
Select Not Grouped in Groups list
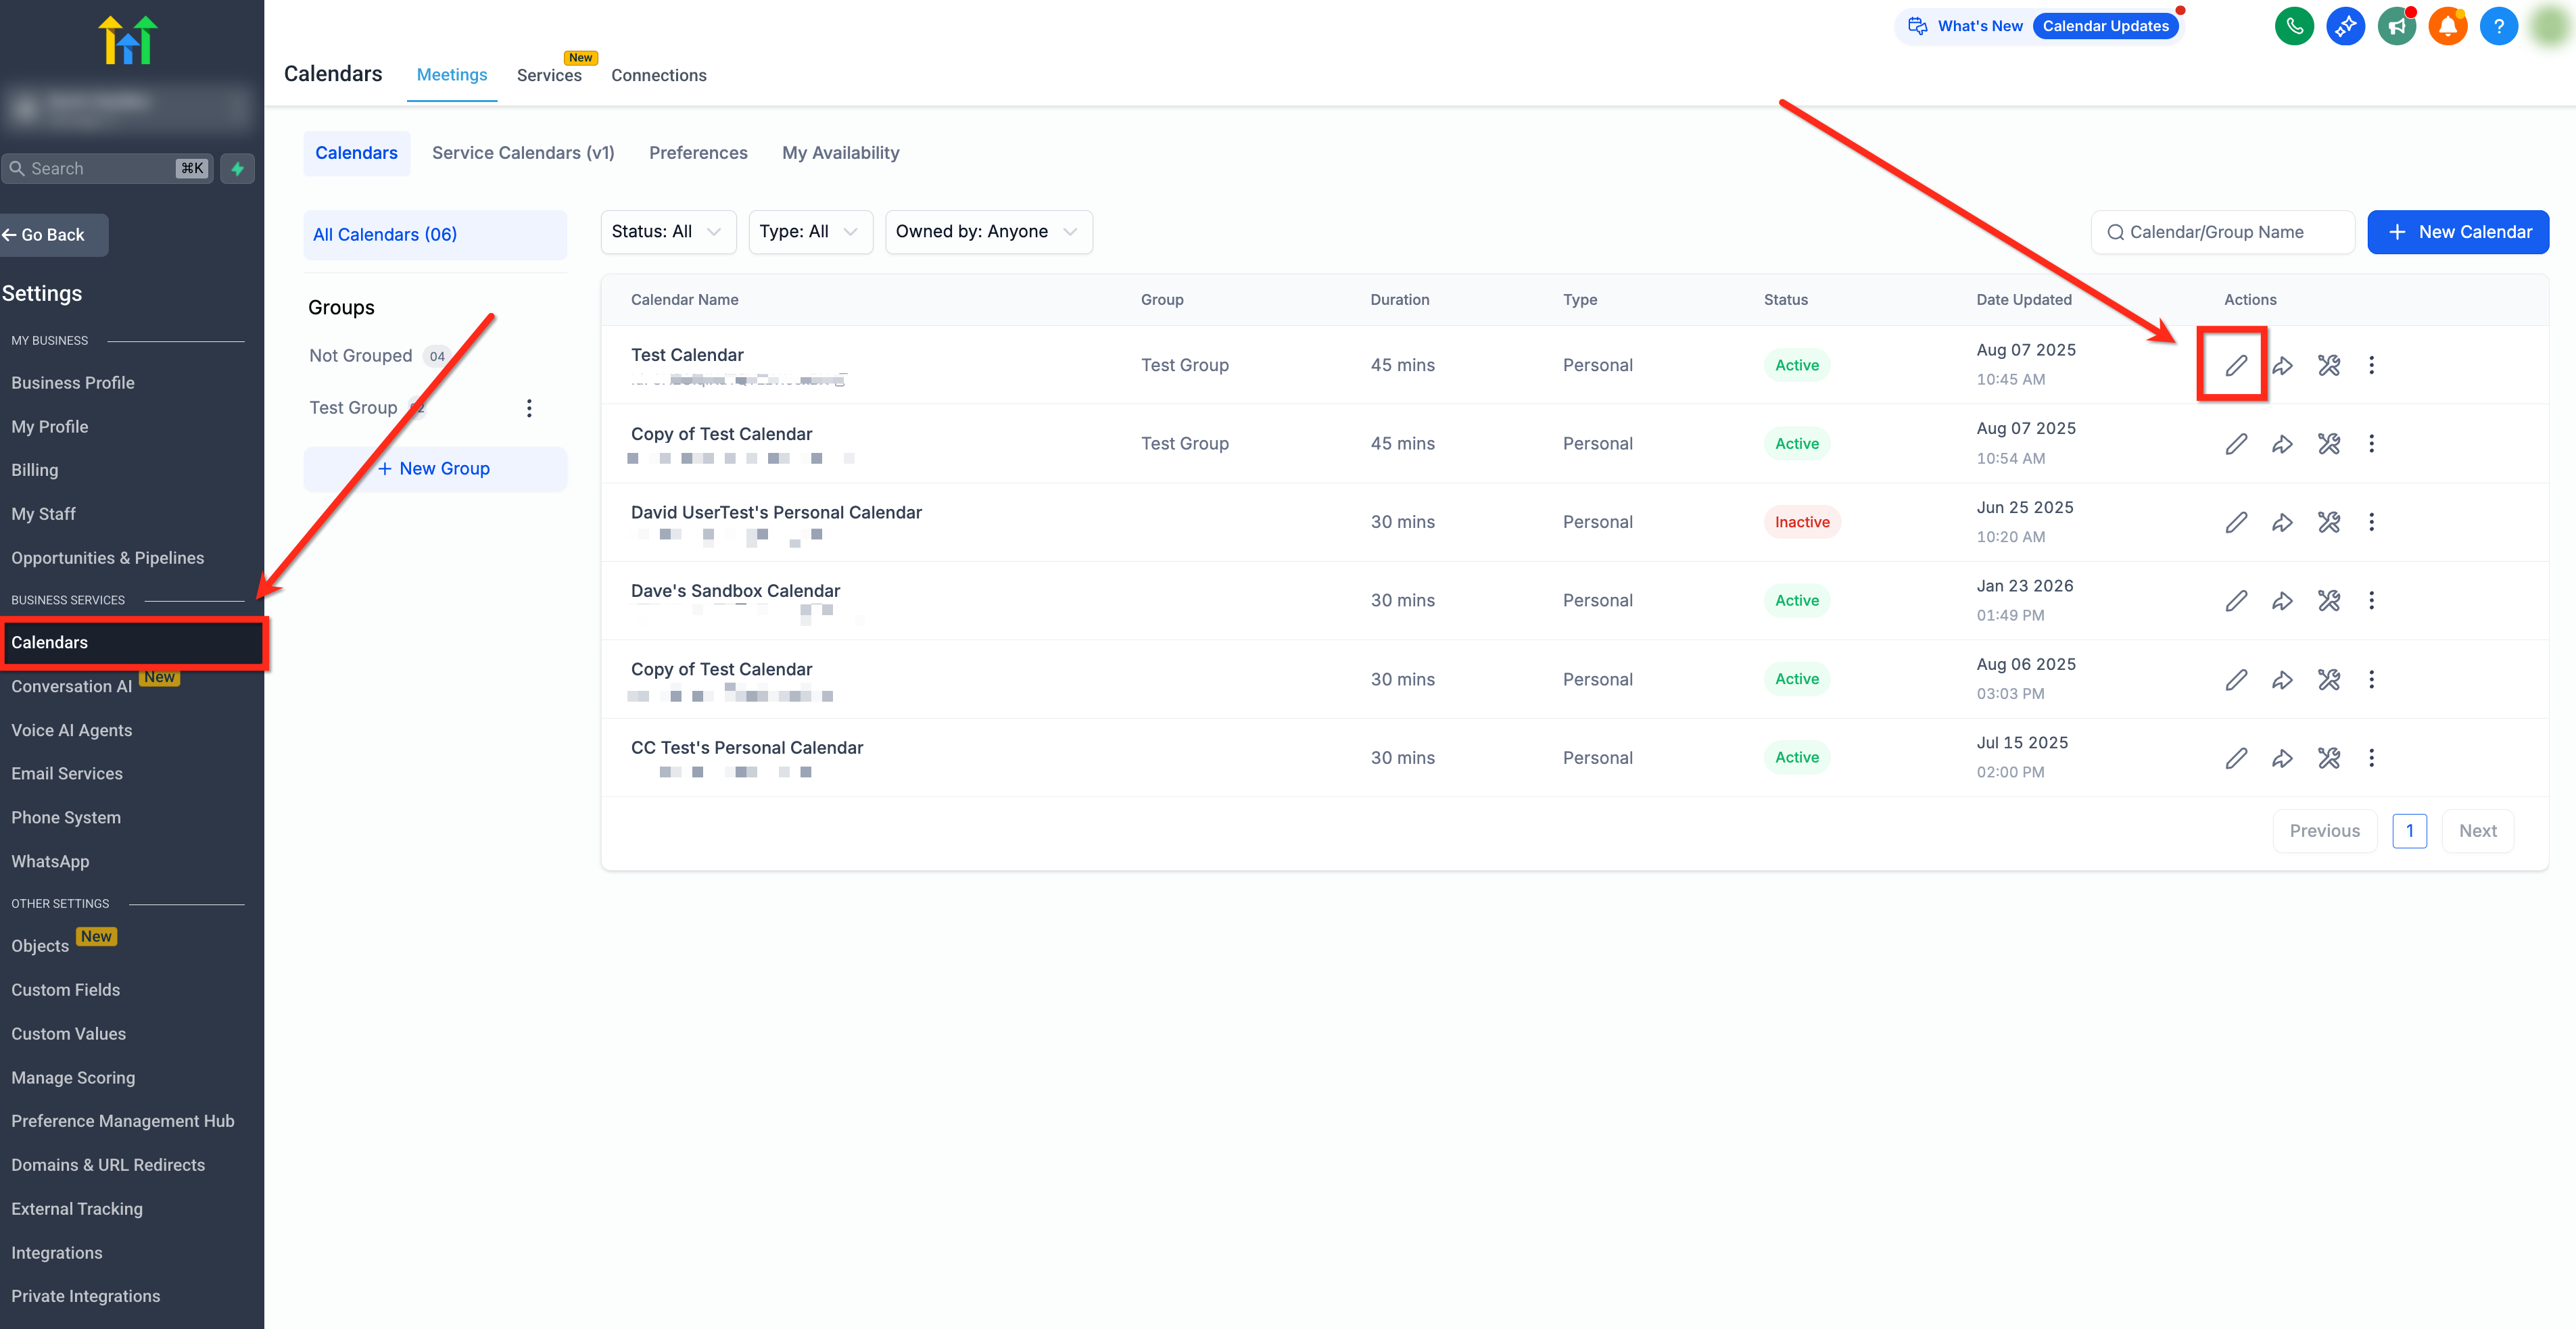point(361,356)
